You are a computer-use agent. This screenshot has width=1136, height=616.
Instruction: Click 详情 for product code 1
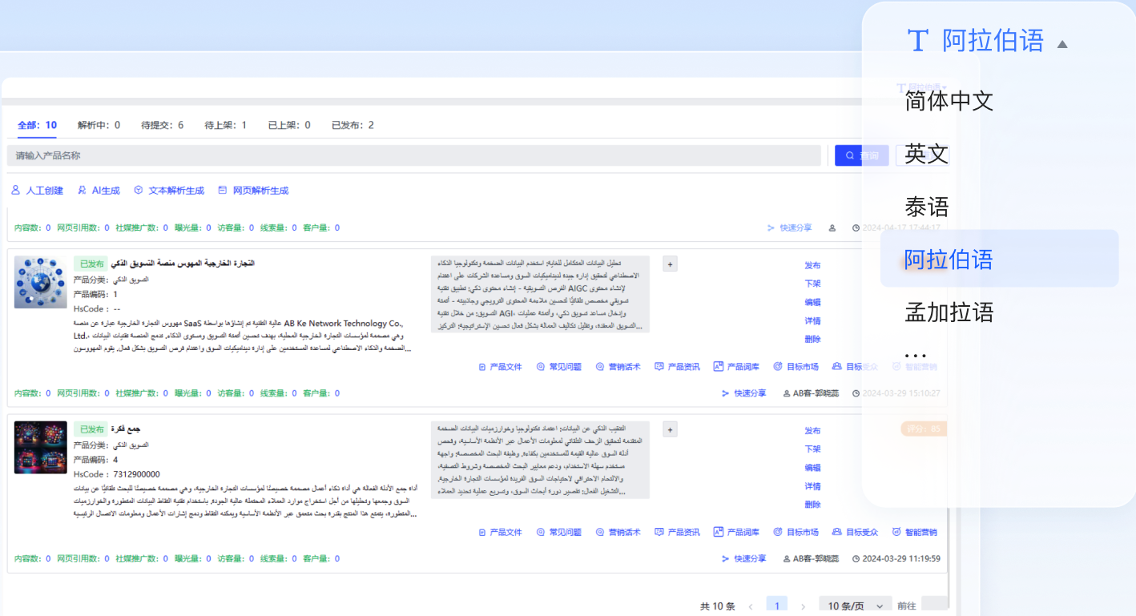coord(812,320)
